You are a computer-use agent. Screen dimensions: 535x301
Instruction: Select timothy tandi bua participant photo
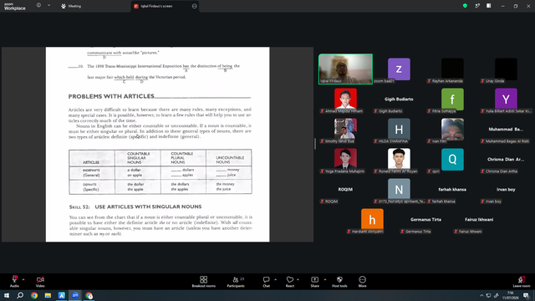[x=345, y=129]
